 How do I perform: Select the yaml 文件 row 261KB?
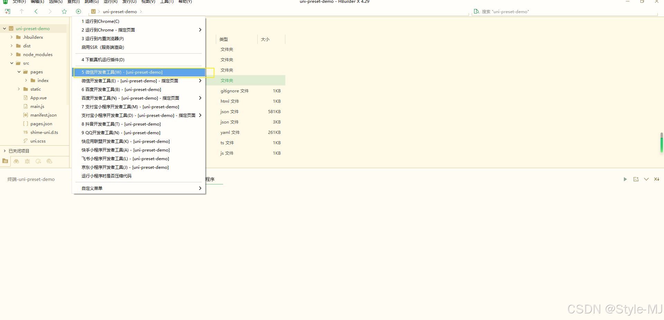(251, 132)
